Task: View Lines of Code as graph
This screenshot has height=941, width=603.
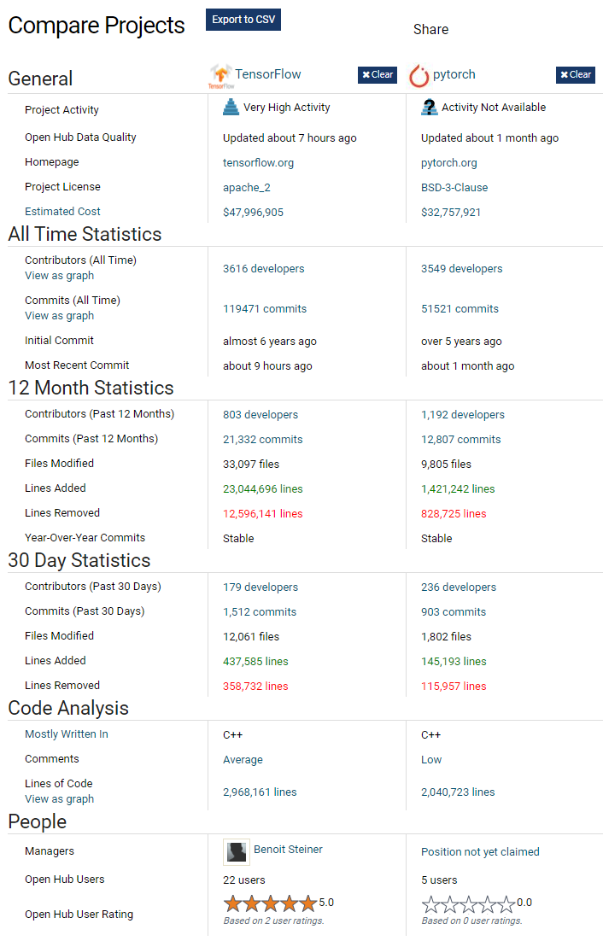Action: tap(60, 799)
